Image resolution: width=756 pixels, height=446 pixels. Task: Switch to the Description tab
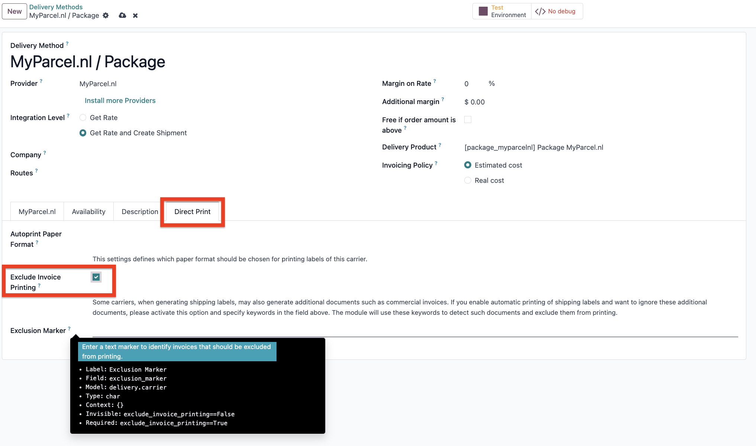[x=140, y=212]
